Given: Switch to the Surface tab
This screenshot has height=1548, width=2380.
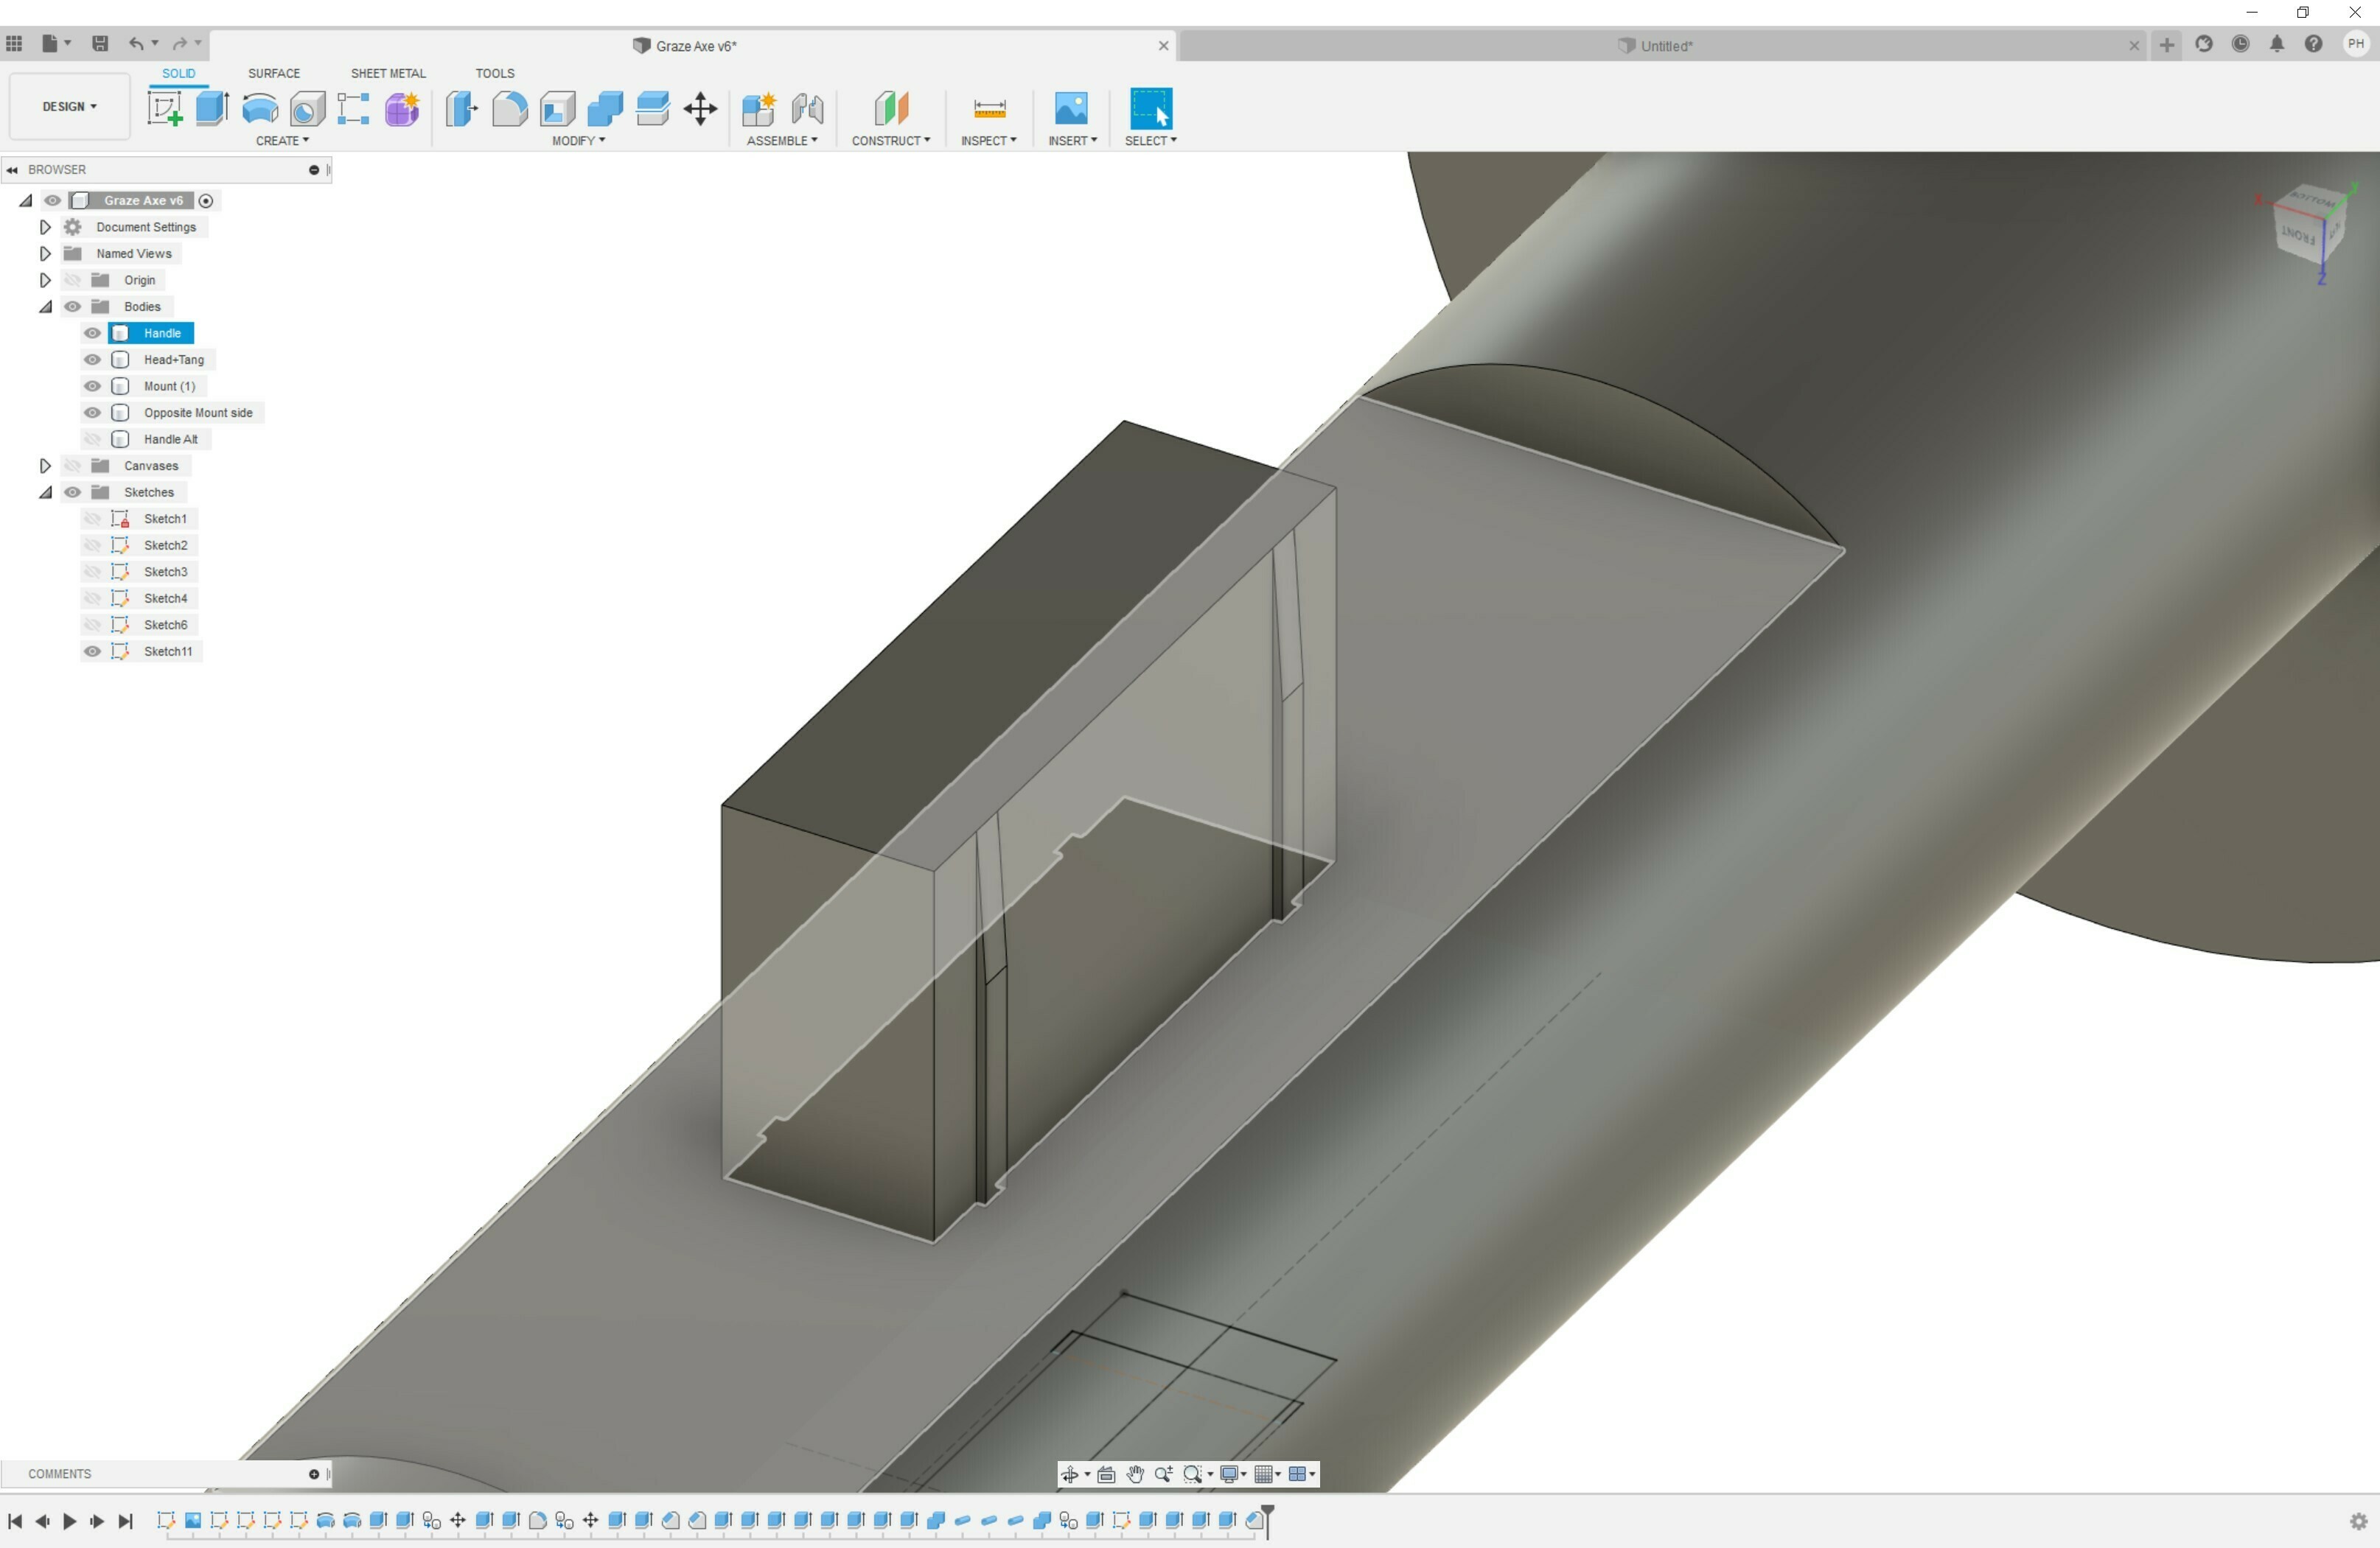Looking at the screenshot, I should click(273, 73).
